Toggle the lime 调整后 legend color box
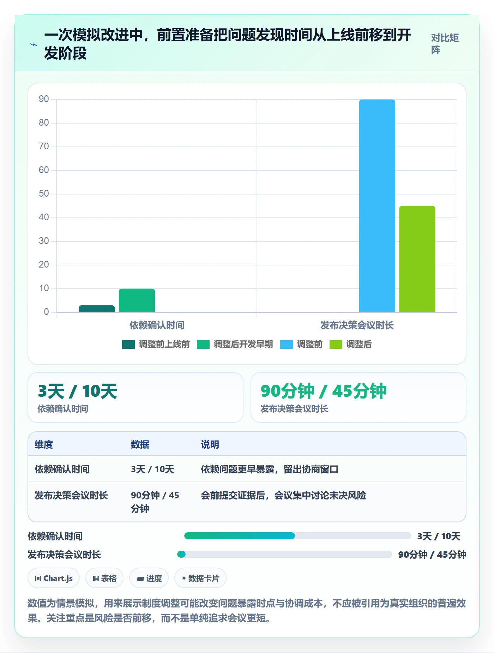 pos(336,344)
